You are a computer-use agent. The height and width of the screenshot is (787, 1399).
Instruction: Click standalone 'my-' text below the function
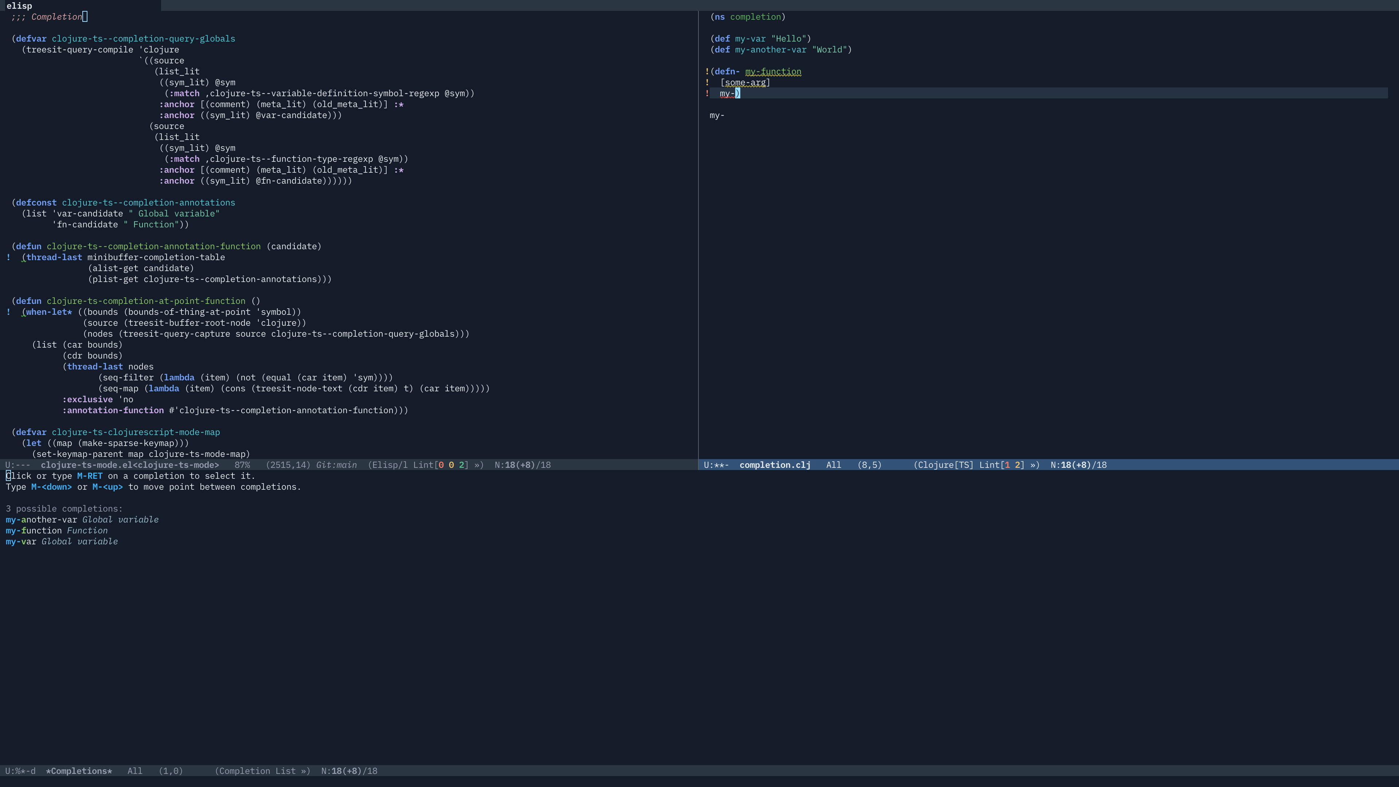(x=717, y=115)
